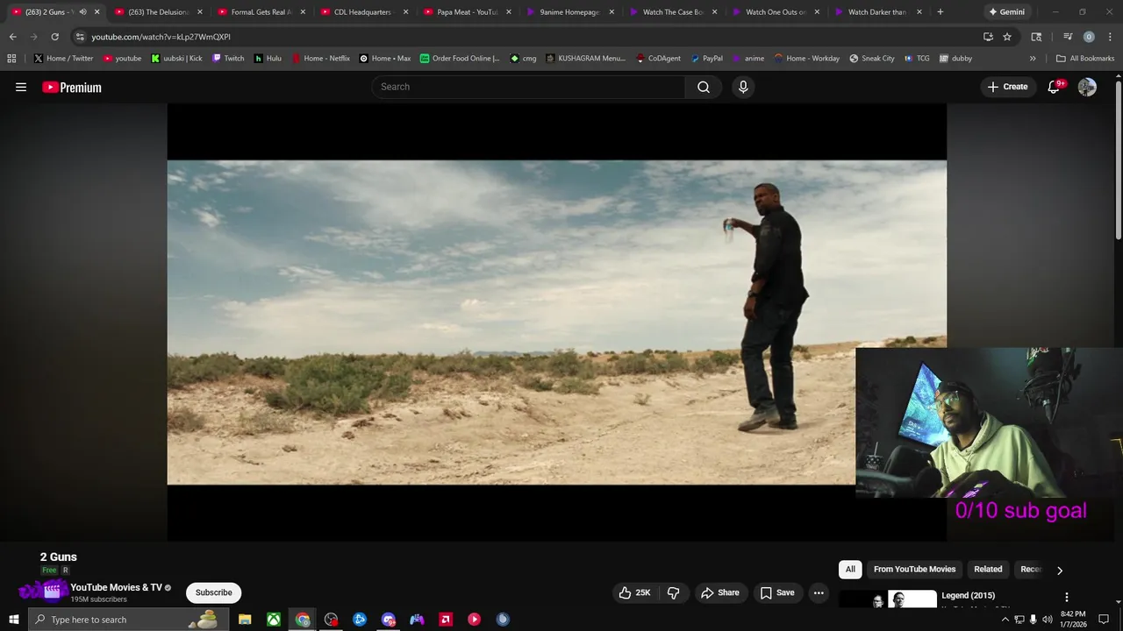Image resolution: width=1123 pixels, height=631 pixels.
Task: Open the Windows Start menu
Action: (13, 620)
